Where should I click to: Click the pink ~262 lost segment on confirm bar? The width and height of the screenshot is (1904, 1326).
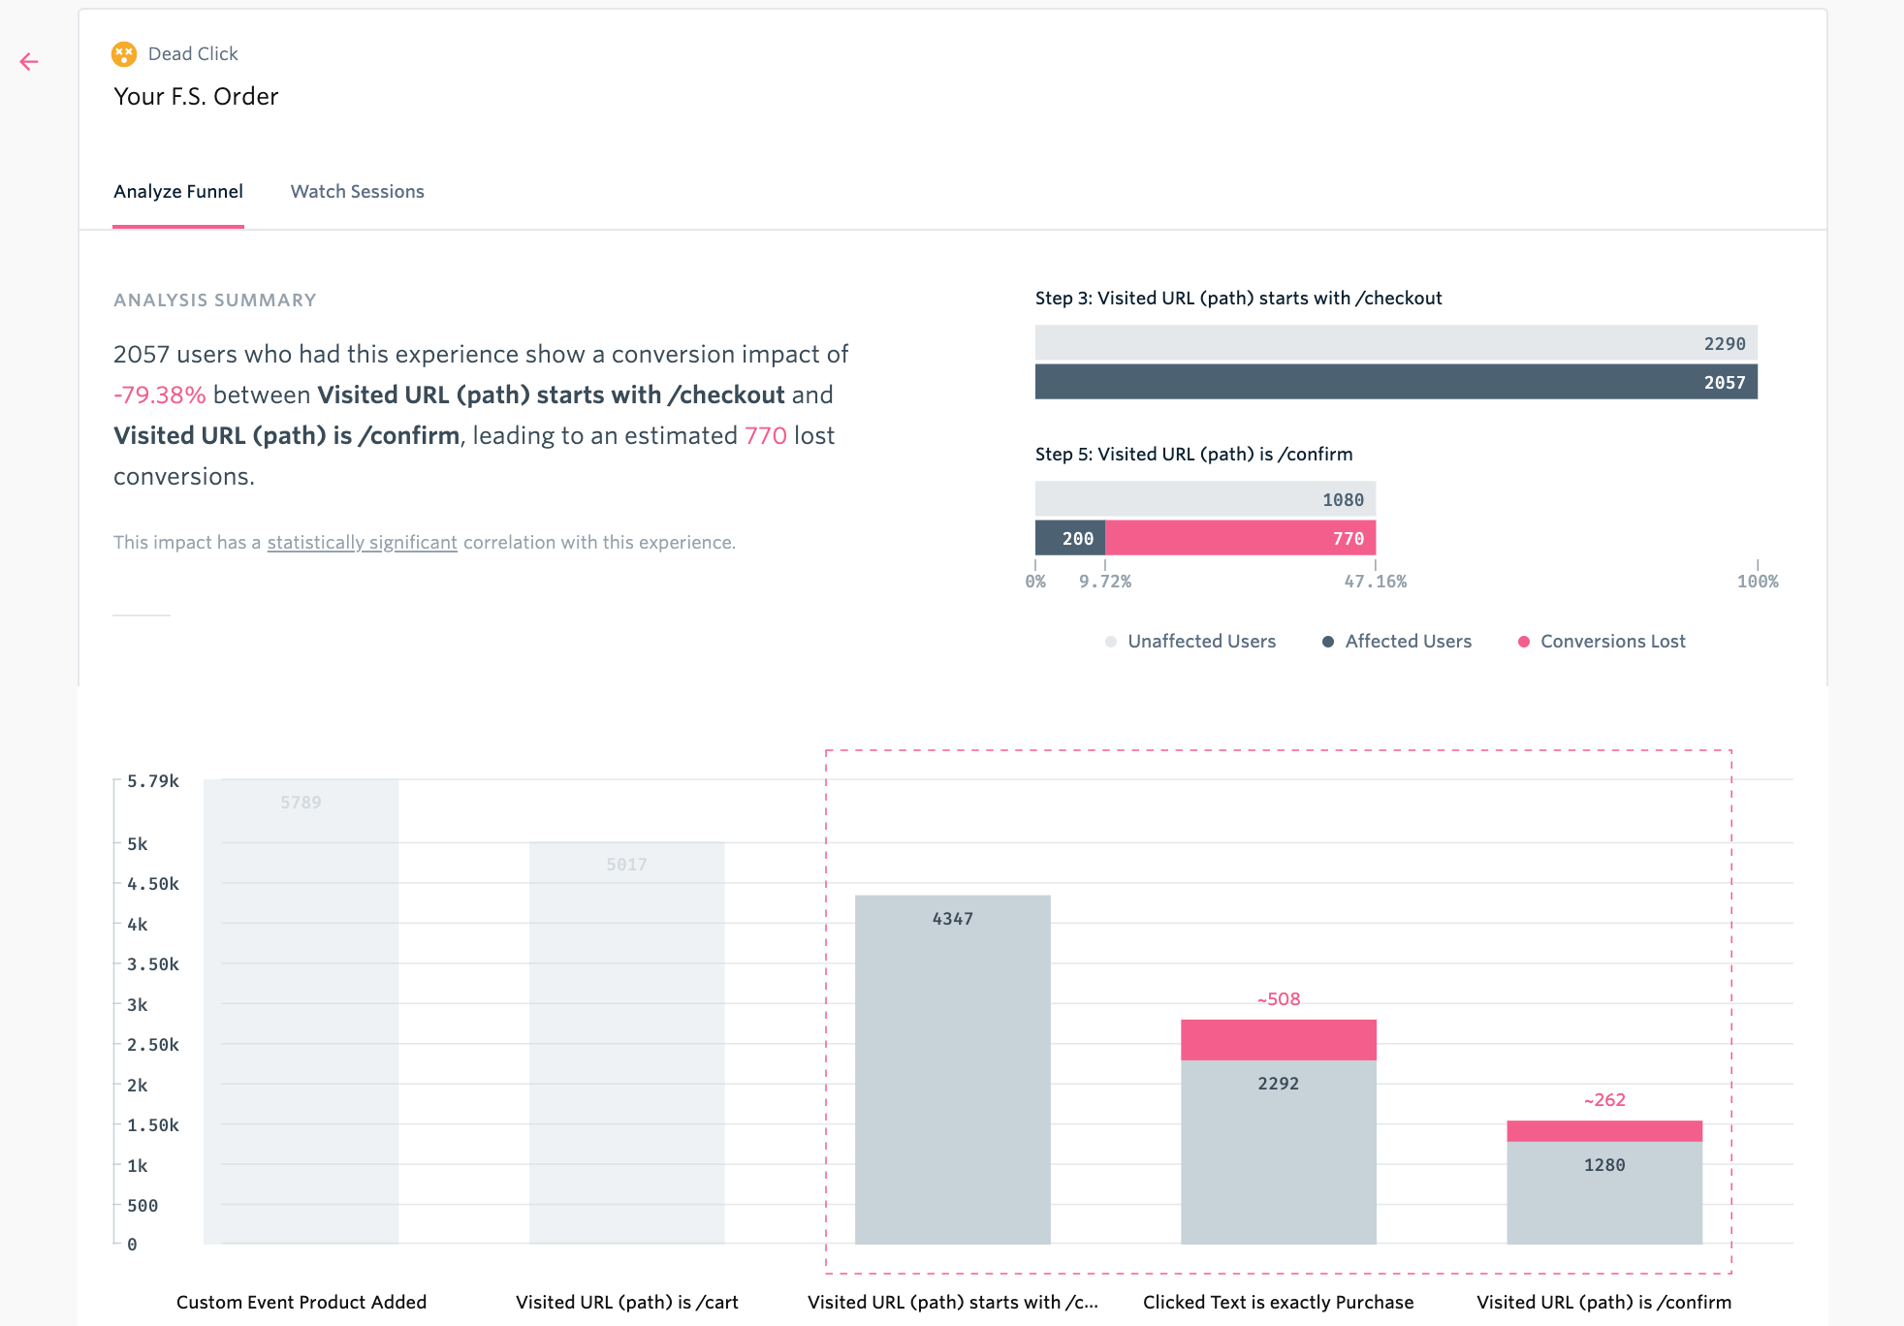[x=1604, y=1131]
